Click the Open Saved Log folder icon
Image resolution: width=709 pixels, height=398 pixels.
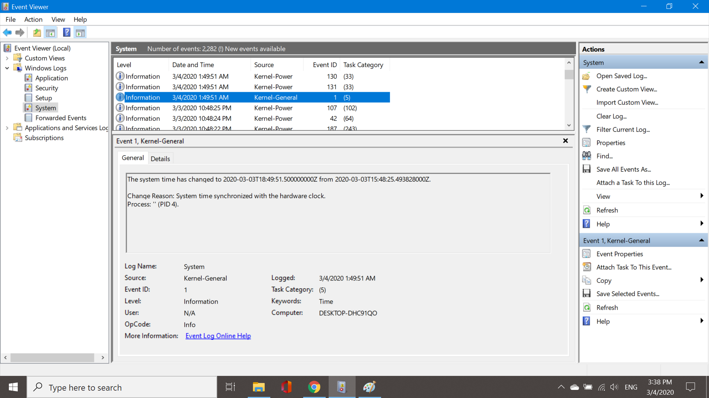(x=586, y=76)
